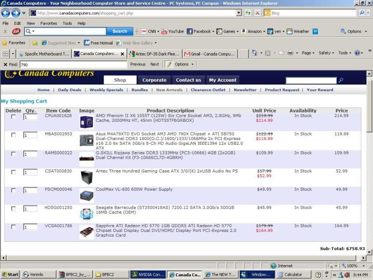Open the YouTube toolbar shortcut
The width and height of the screenshot is (373, 280).
tap(173, 31)
